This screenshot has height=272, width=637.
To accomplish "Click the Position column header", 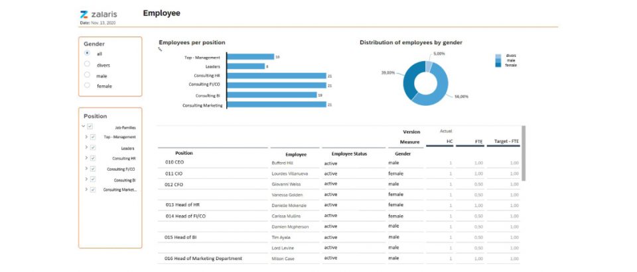I will (x=184, y=154).
